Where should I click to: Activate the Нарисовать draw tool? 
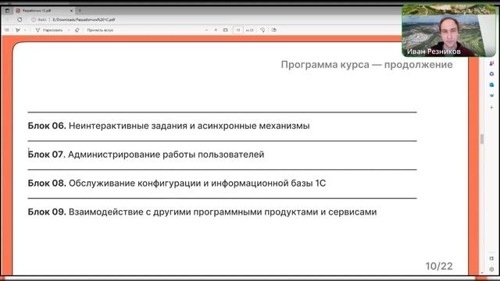coord(49,30)
